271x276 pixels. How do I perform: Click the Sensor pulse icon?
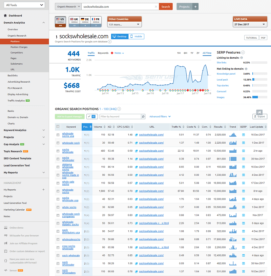pyautogui.click(x=6, y=270)
